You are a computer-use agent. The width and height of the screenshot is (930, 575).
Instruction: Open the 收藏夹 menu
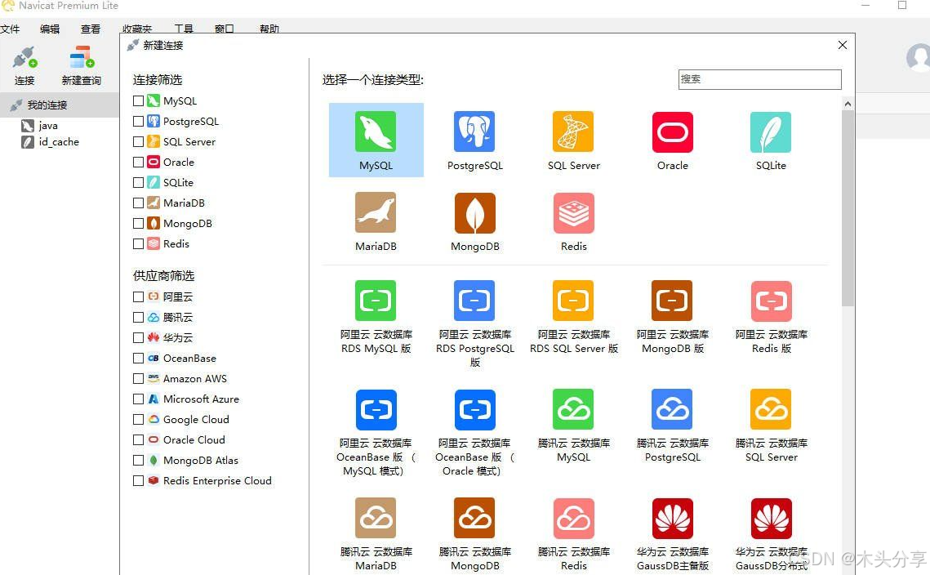click(x=137, y=29)
